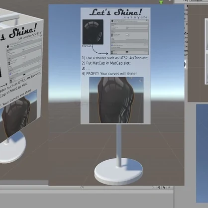The height and width of the screenshot is (208, 208).
Task: Click the Project panel search field
Action: point(117,188)
